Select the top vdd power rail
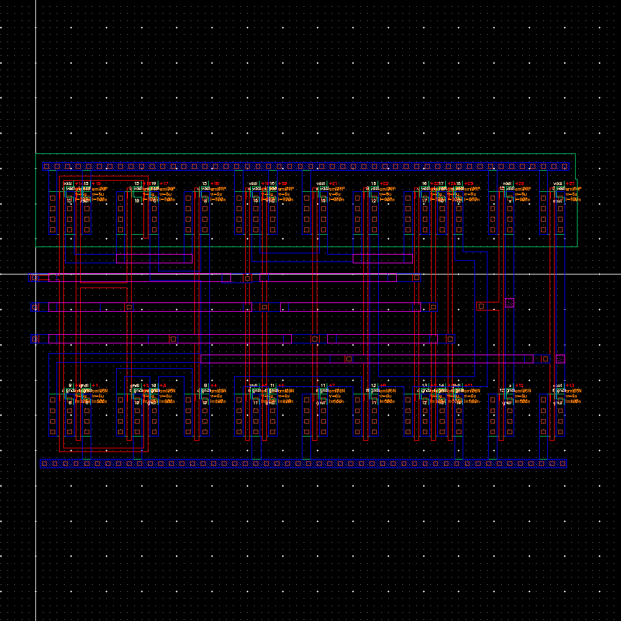The height and width of the screenshot is (621, 621). (306, 166)
